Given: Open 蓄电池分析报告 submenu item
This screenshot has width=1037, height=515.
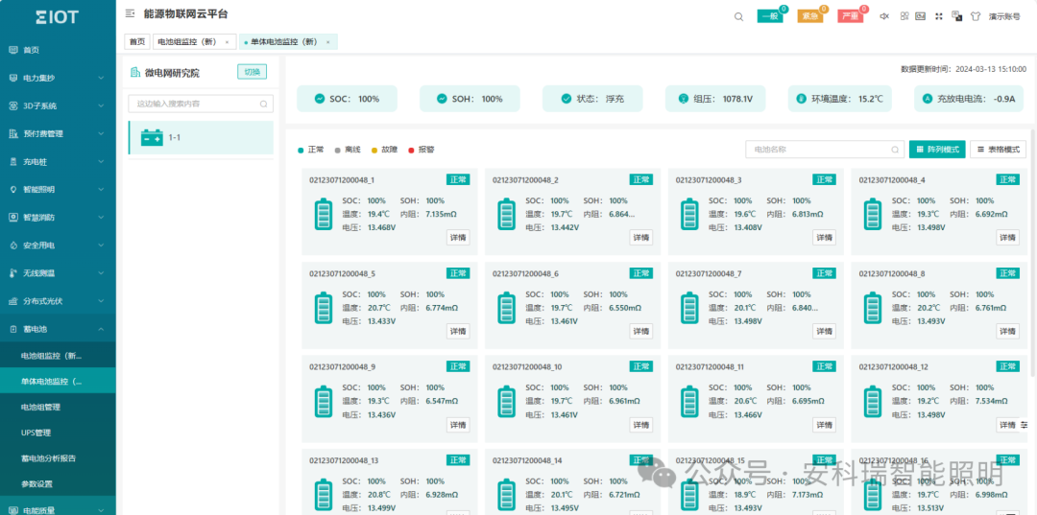Looking at the screenshot, I should click(x=46, y=458).
